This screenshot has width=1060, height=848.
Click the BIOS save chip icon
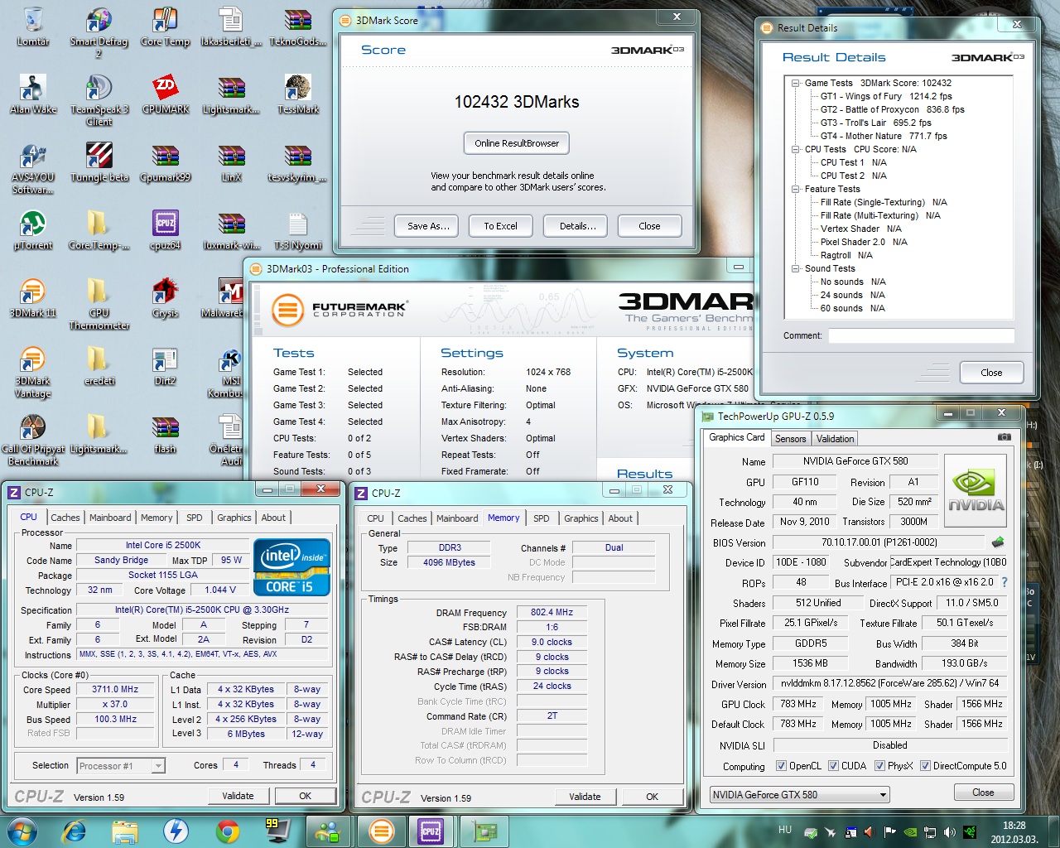pos(998,542)
